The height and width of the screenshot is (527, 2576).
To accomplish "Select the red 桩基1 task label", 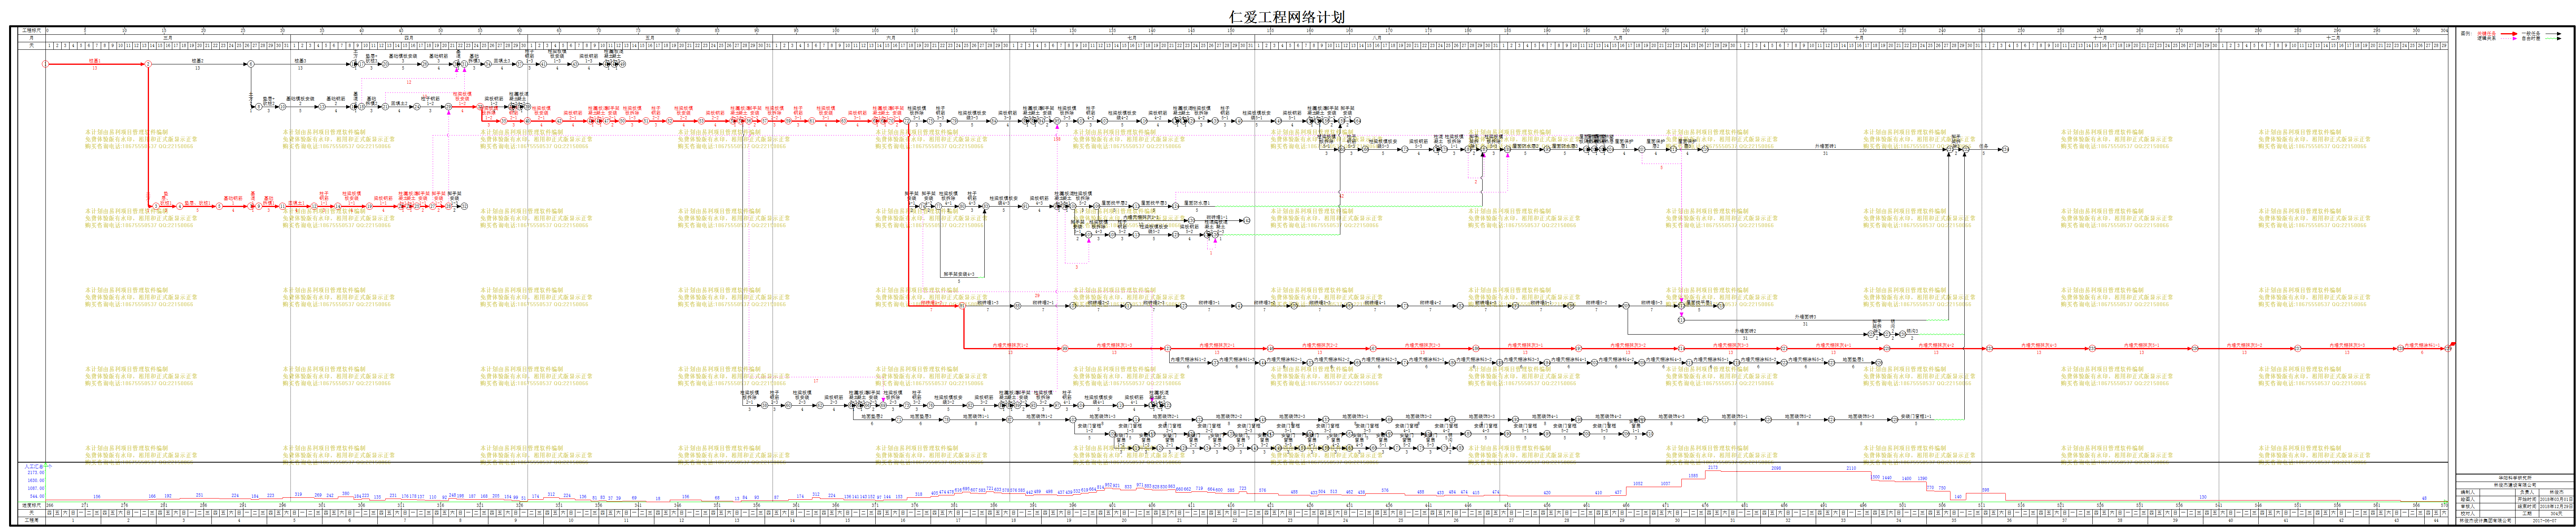I will click(95, 61).
